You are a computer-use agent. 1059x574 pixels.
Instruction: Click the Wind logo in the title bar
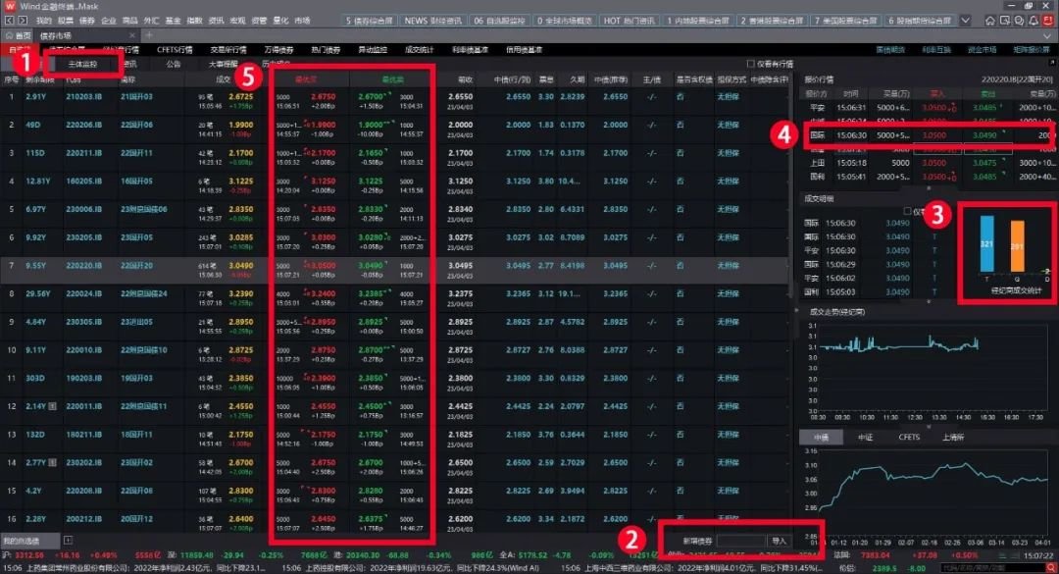(x=10, y=6)
